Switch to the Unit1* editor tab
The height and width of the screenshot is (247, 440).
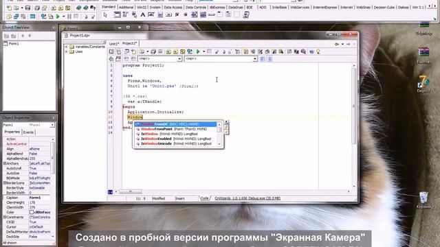point(114,44)
